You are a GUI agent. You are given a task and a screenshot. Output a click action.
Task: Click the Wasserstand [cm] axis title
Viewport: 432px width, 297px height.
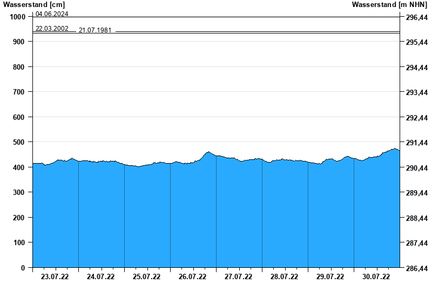[33, 5]
